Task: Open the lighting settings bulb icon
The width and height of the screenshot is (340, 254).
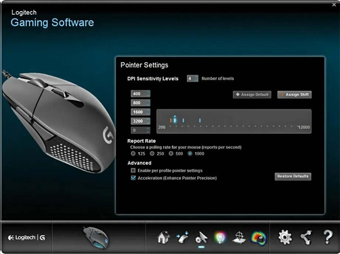Action: tap(220, 237)
